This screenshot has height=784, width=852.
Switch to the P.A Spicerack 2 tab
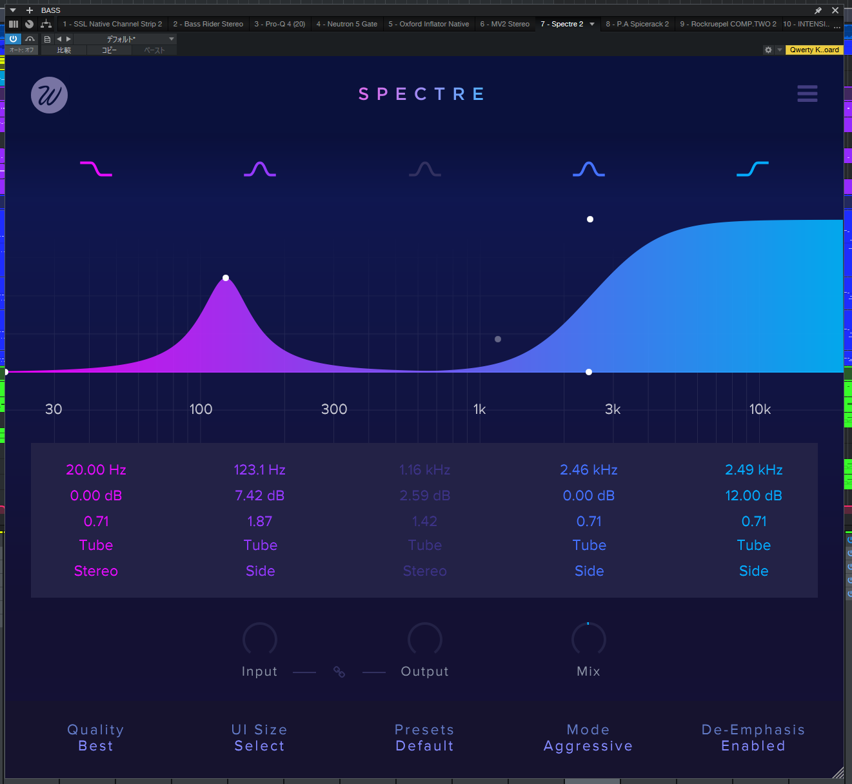click(637, 24)
